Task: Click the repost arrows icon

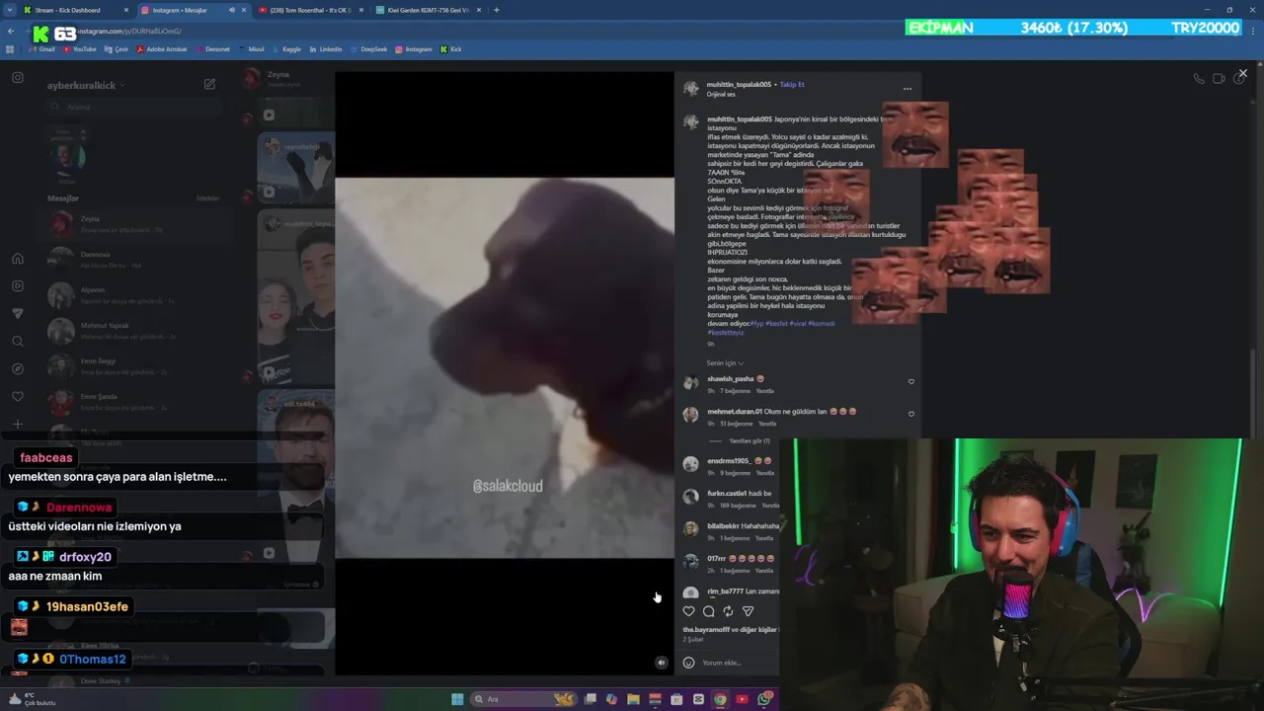Action: pos(728,611)
